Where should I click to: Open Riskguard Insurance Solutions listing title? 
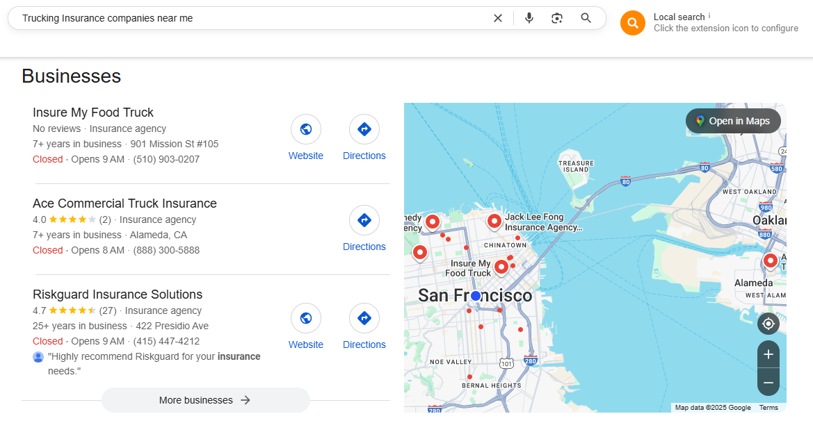click(x=118, y=295)
